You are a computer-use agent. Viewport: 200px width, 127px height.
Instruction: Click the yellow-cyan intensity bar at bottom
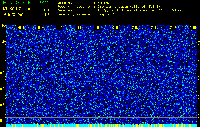click(102, 125)
